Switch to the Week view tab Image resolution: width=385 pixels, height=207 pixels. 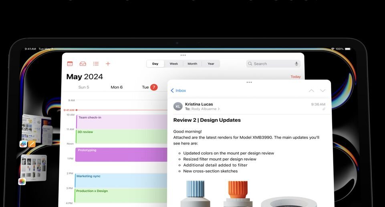pyautogui.click(x=173, y=64)
